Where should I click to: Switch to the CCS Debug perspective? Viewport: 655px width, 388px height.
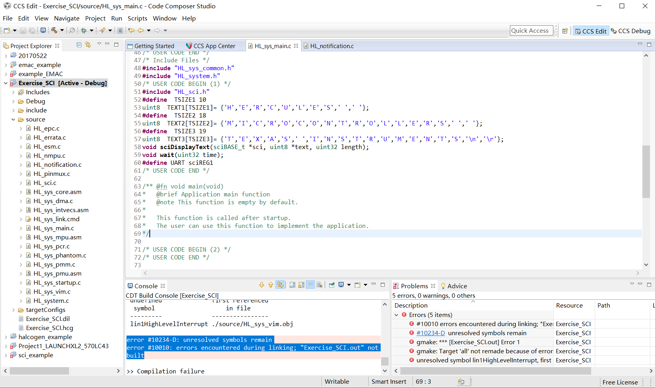pos(631,31)
